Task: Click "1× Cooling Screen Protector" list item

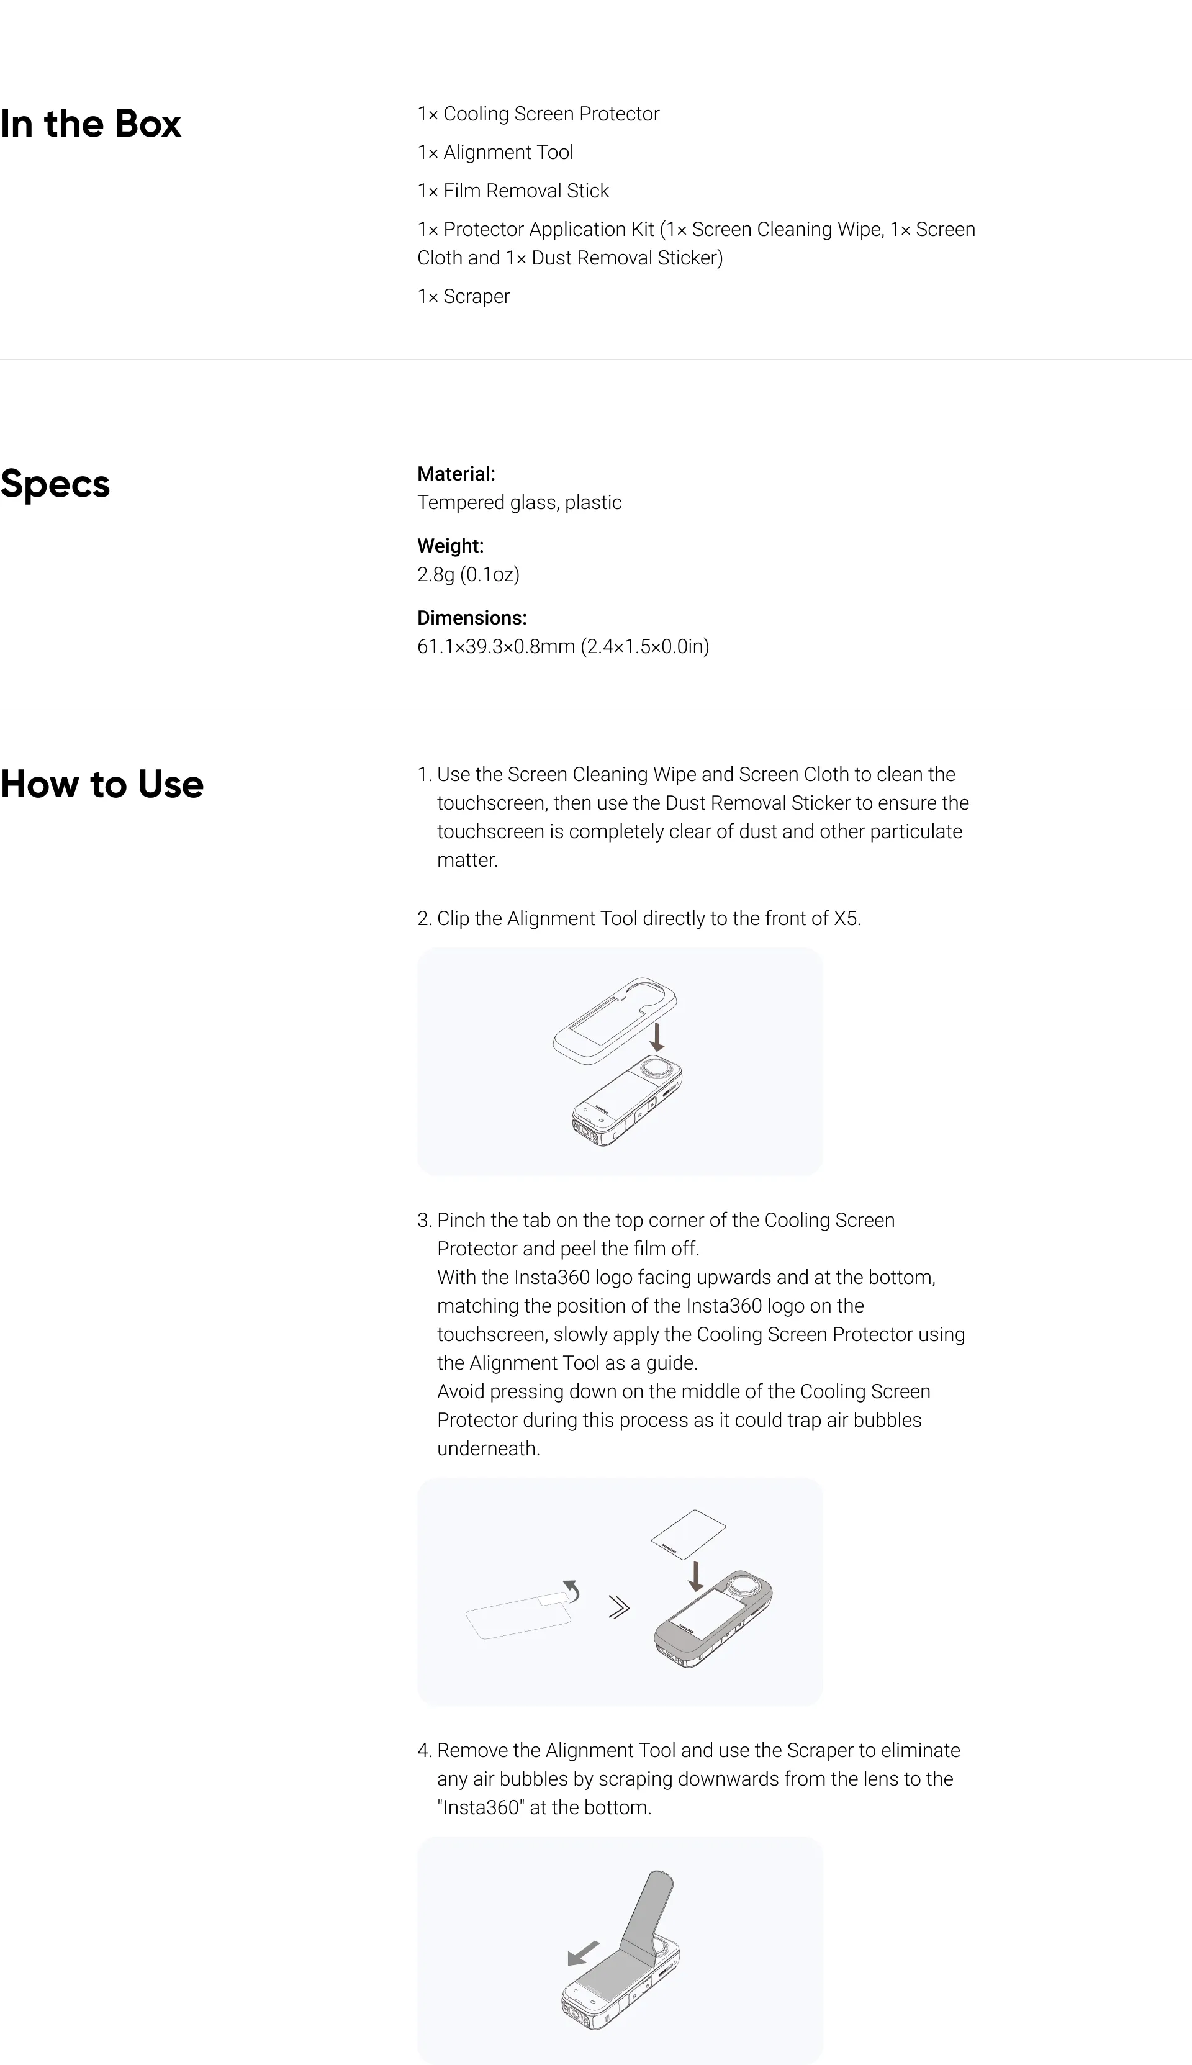Action: [538, 114]
